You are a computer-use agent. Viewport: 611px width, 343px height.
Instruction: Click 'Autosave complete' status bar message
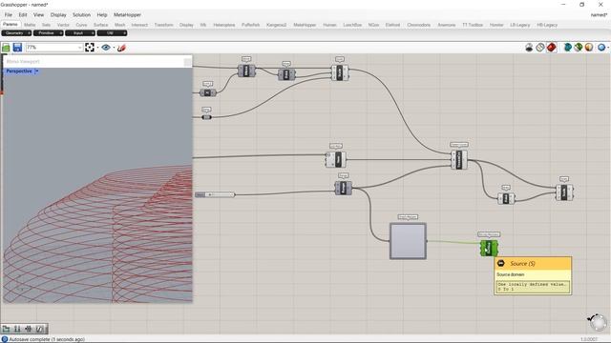(x=47, y=339)
